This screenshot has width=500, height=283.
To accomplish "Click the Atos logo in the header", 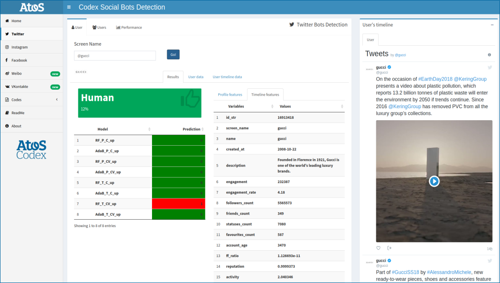I will [32, 7].
